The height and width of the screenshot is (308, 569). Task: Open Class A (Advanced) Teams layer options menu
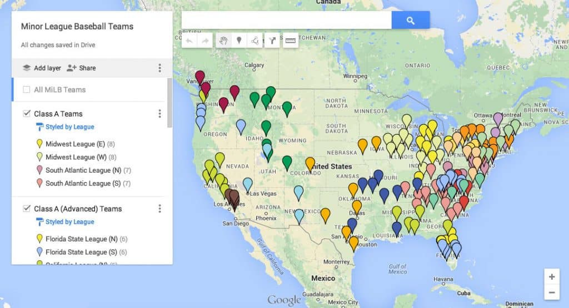click(159, 209)
